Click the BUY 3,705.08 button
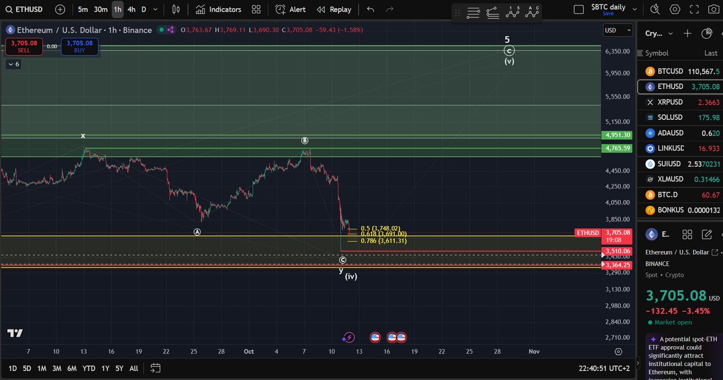This screenshot has height=380, width=723. [x=80, y=46]
